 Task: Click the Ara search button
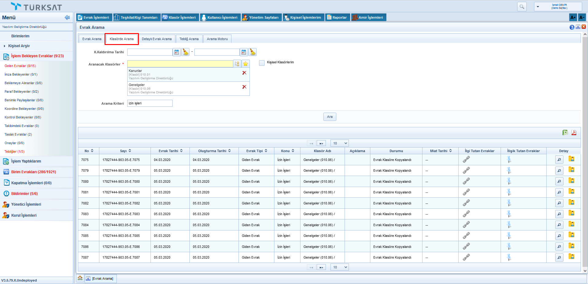(330, 117)
